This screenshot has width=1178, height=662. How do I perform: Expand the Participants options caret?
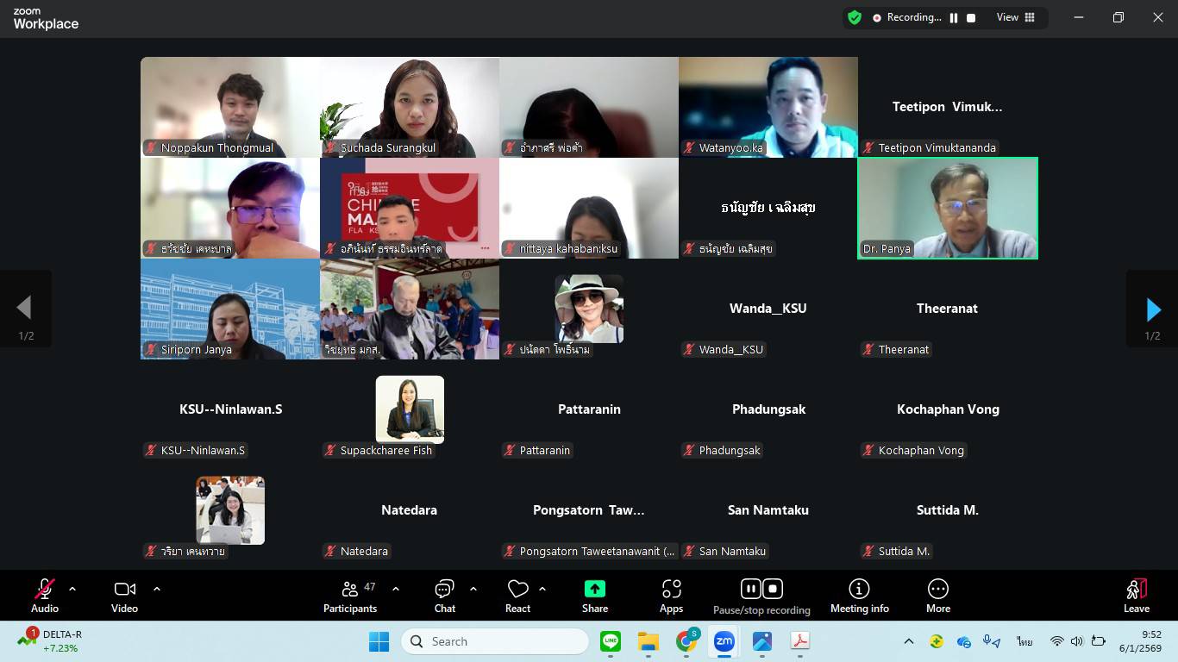(396, 590)
